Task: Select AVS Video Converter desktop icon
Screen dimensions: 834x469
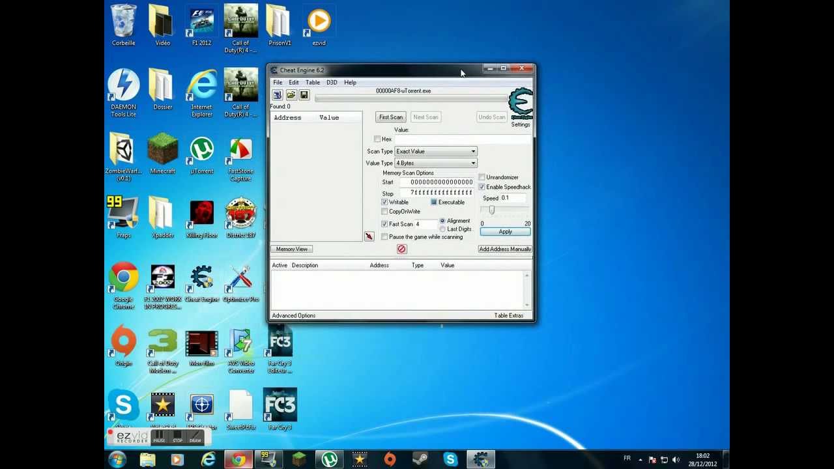Action: (240, 349)
